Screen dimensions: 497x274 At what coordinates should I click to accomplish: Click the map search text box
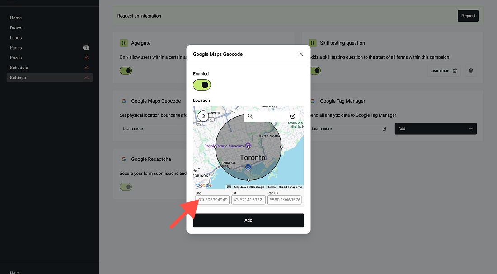272,116
